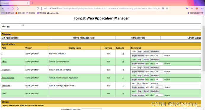Open sessions count link for /shell
This screenshot has height=110, width=205.
point(123,93)
